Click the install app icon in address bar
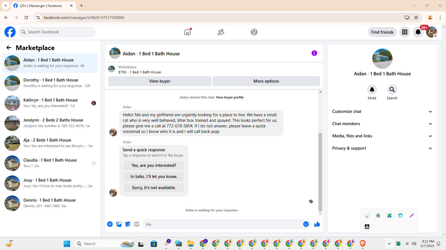Screen dimensions: 446x250 pos(407,18)
